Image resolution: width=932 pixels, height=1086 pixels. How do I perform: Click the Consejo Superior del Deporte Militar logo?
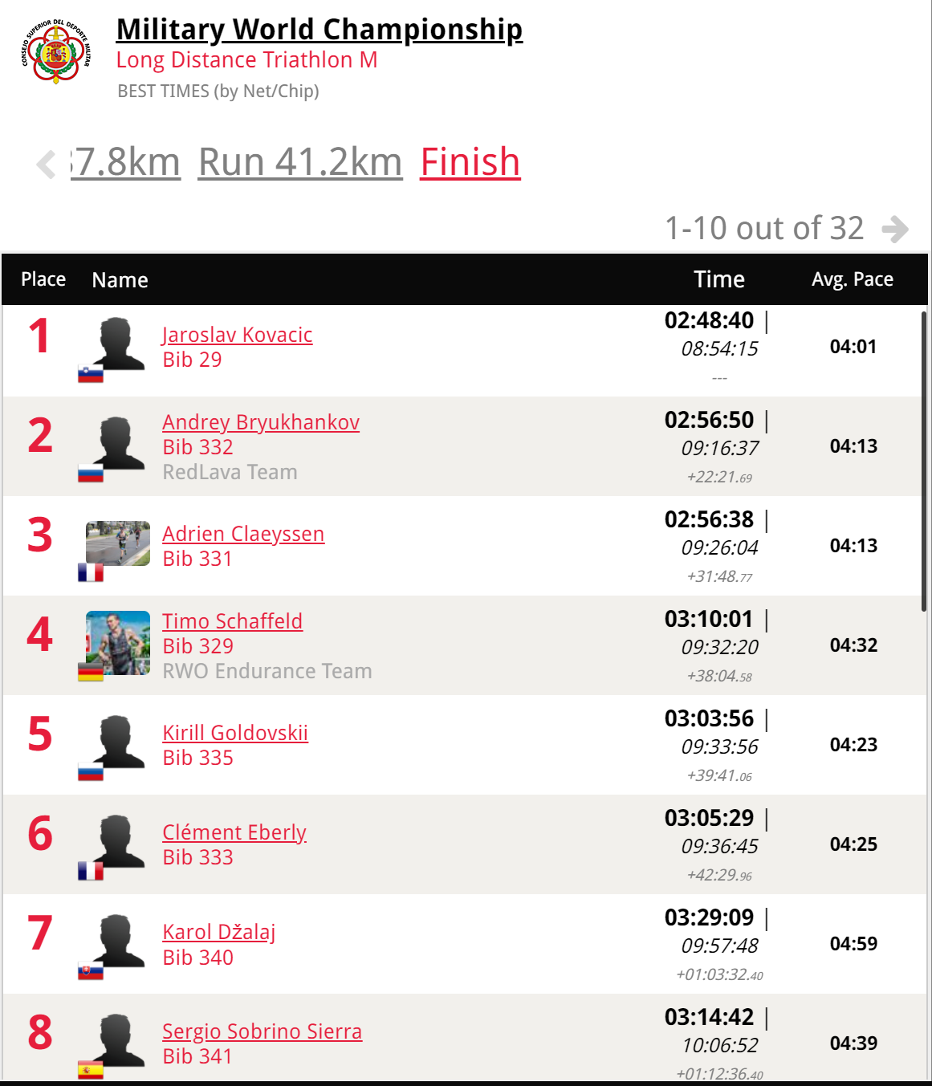click(55, 52)
